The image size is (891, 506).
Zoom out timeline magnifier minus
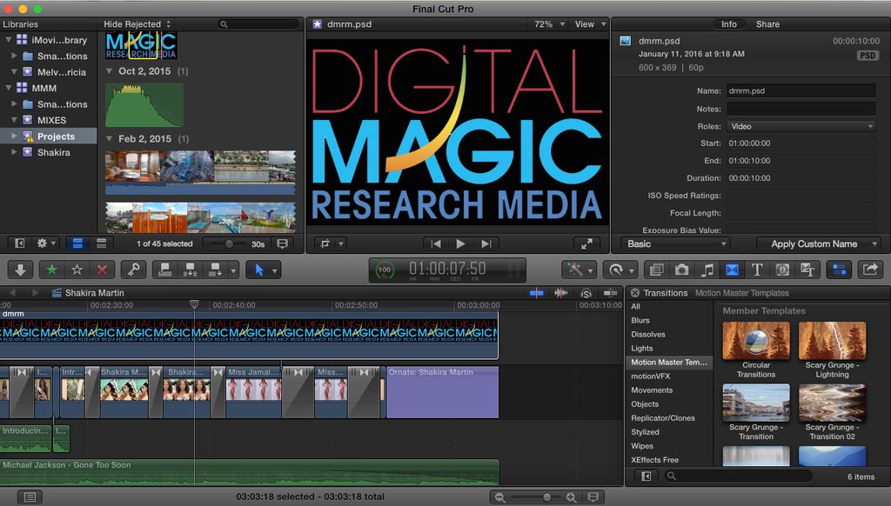tap(499, 497)
